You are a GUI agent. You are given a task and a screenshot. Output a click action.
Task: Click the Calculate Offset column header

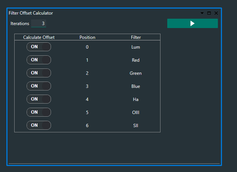pyautogui.click(x=39, y=37)
